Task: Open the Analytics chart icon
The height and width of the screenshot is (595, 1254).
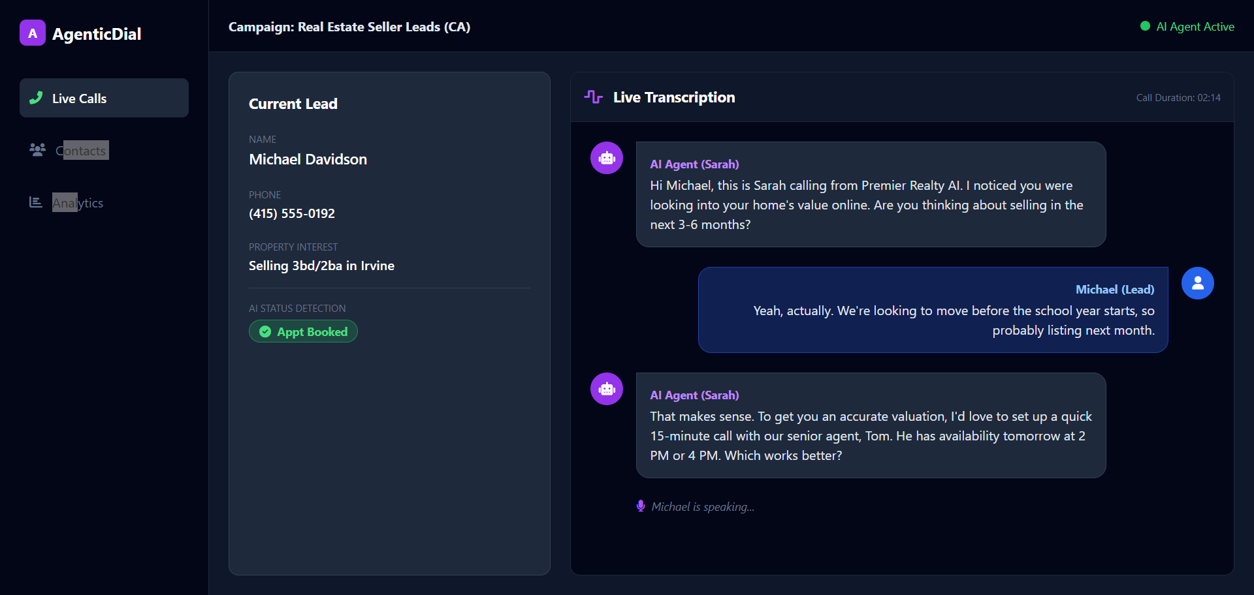Action: (36, 202)
